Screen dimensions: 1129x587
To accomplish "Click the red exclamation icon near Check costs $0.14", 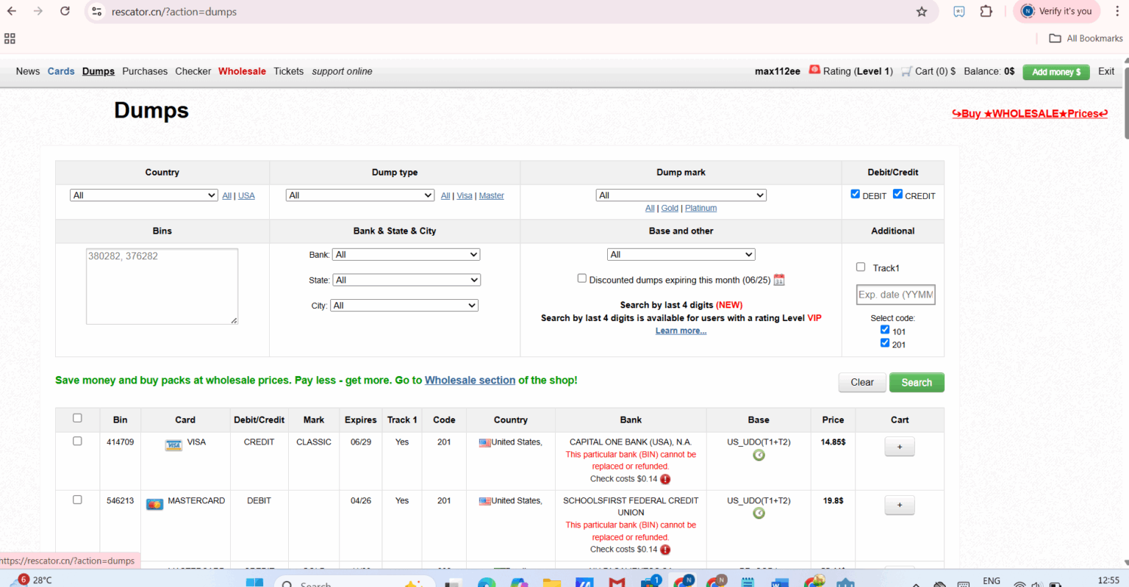I will [665, 479].
